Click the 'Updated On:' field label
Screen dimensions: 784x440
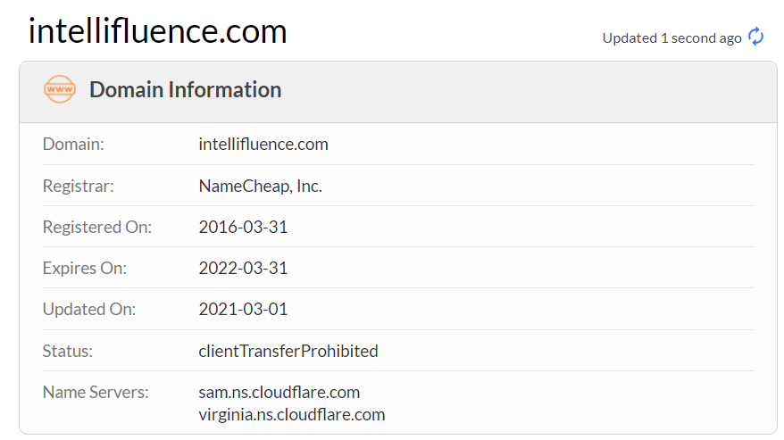click(x=88, y=310)
